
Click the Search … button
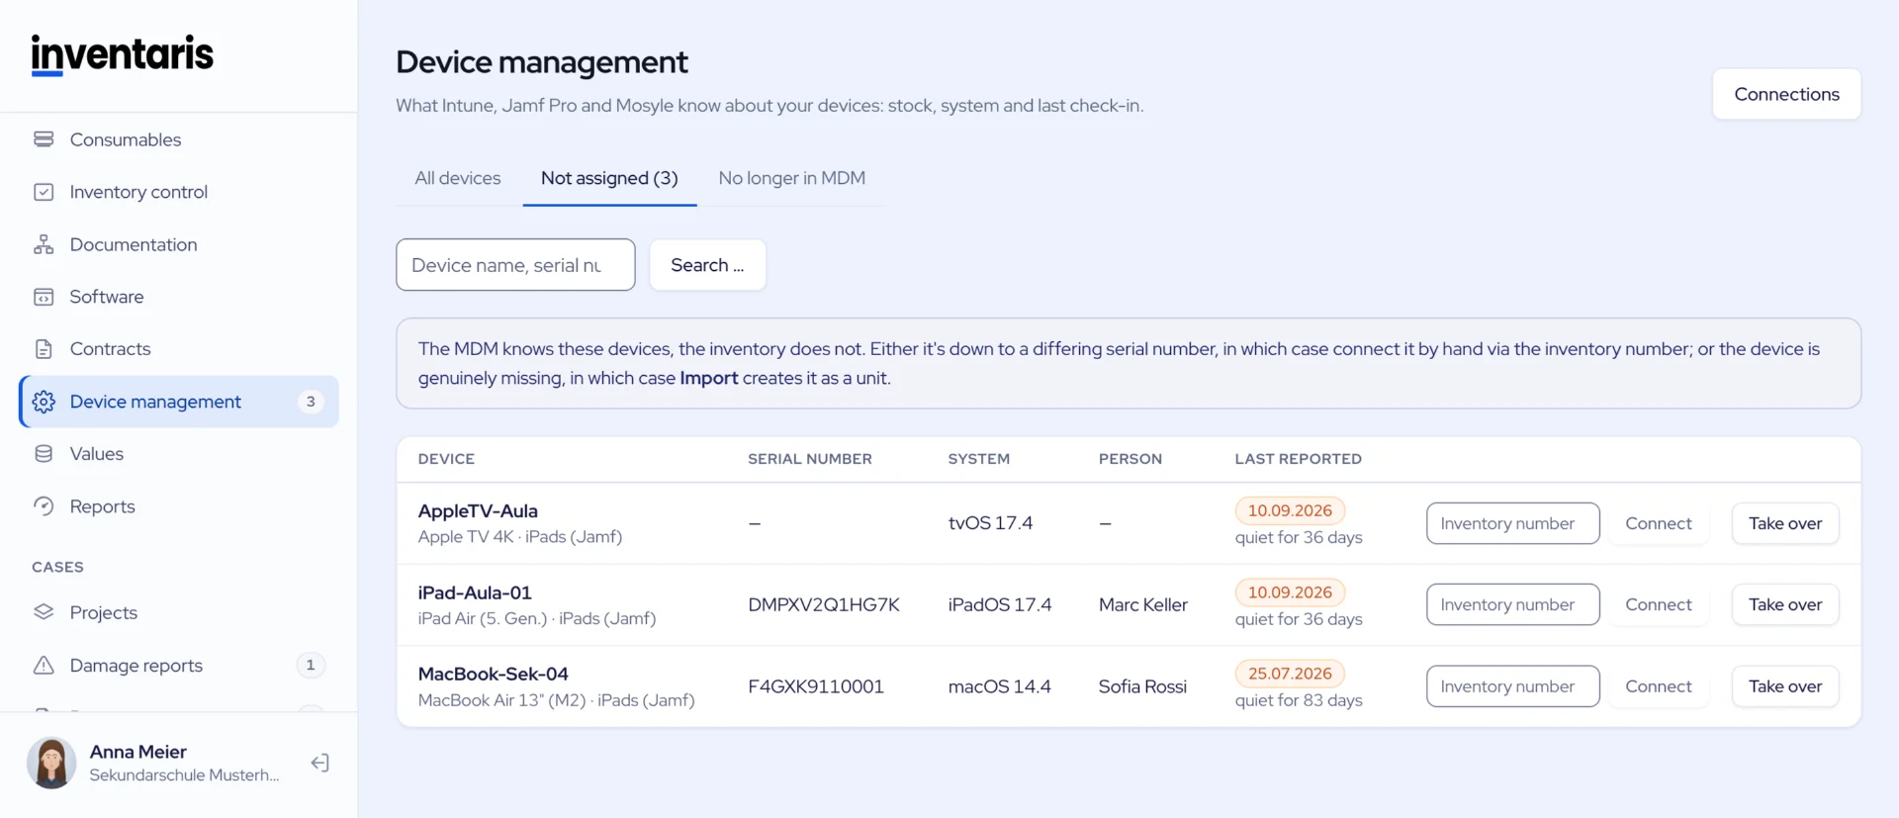[707, 265]
